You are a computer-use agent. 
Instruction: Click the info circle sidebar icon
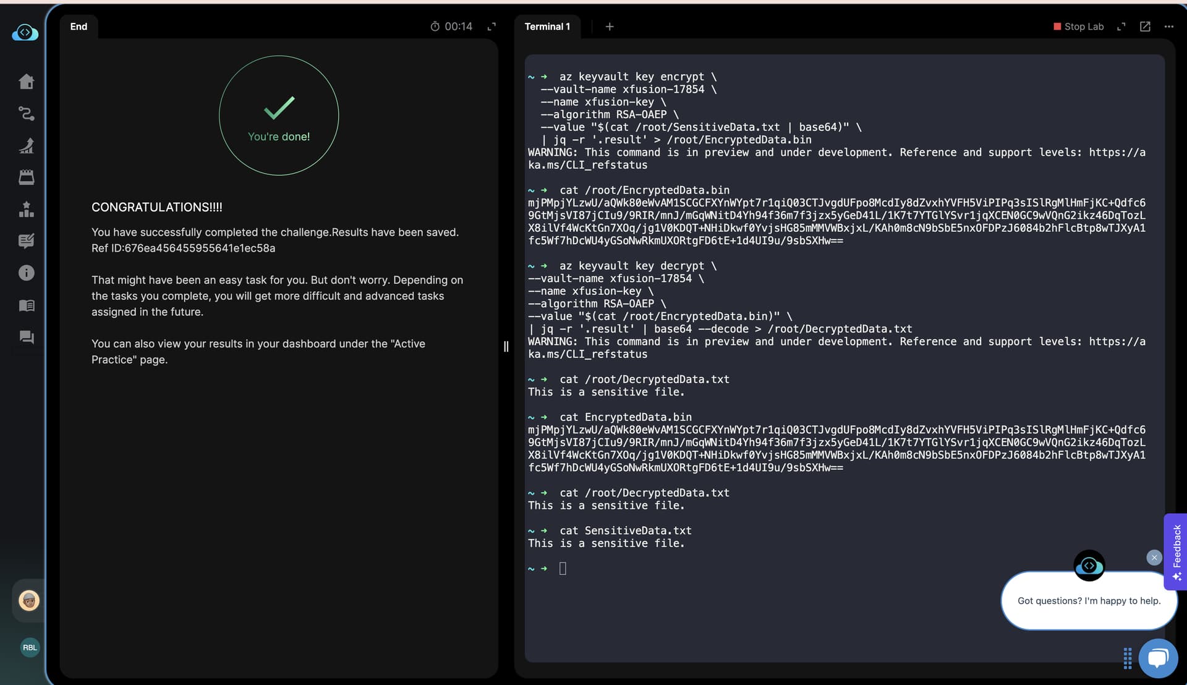pos(26,273)
